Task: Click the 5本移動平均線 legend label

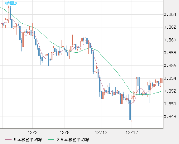Action: [x=28, y=140]
